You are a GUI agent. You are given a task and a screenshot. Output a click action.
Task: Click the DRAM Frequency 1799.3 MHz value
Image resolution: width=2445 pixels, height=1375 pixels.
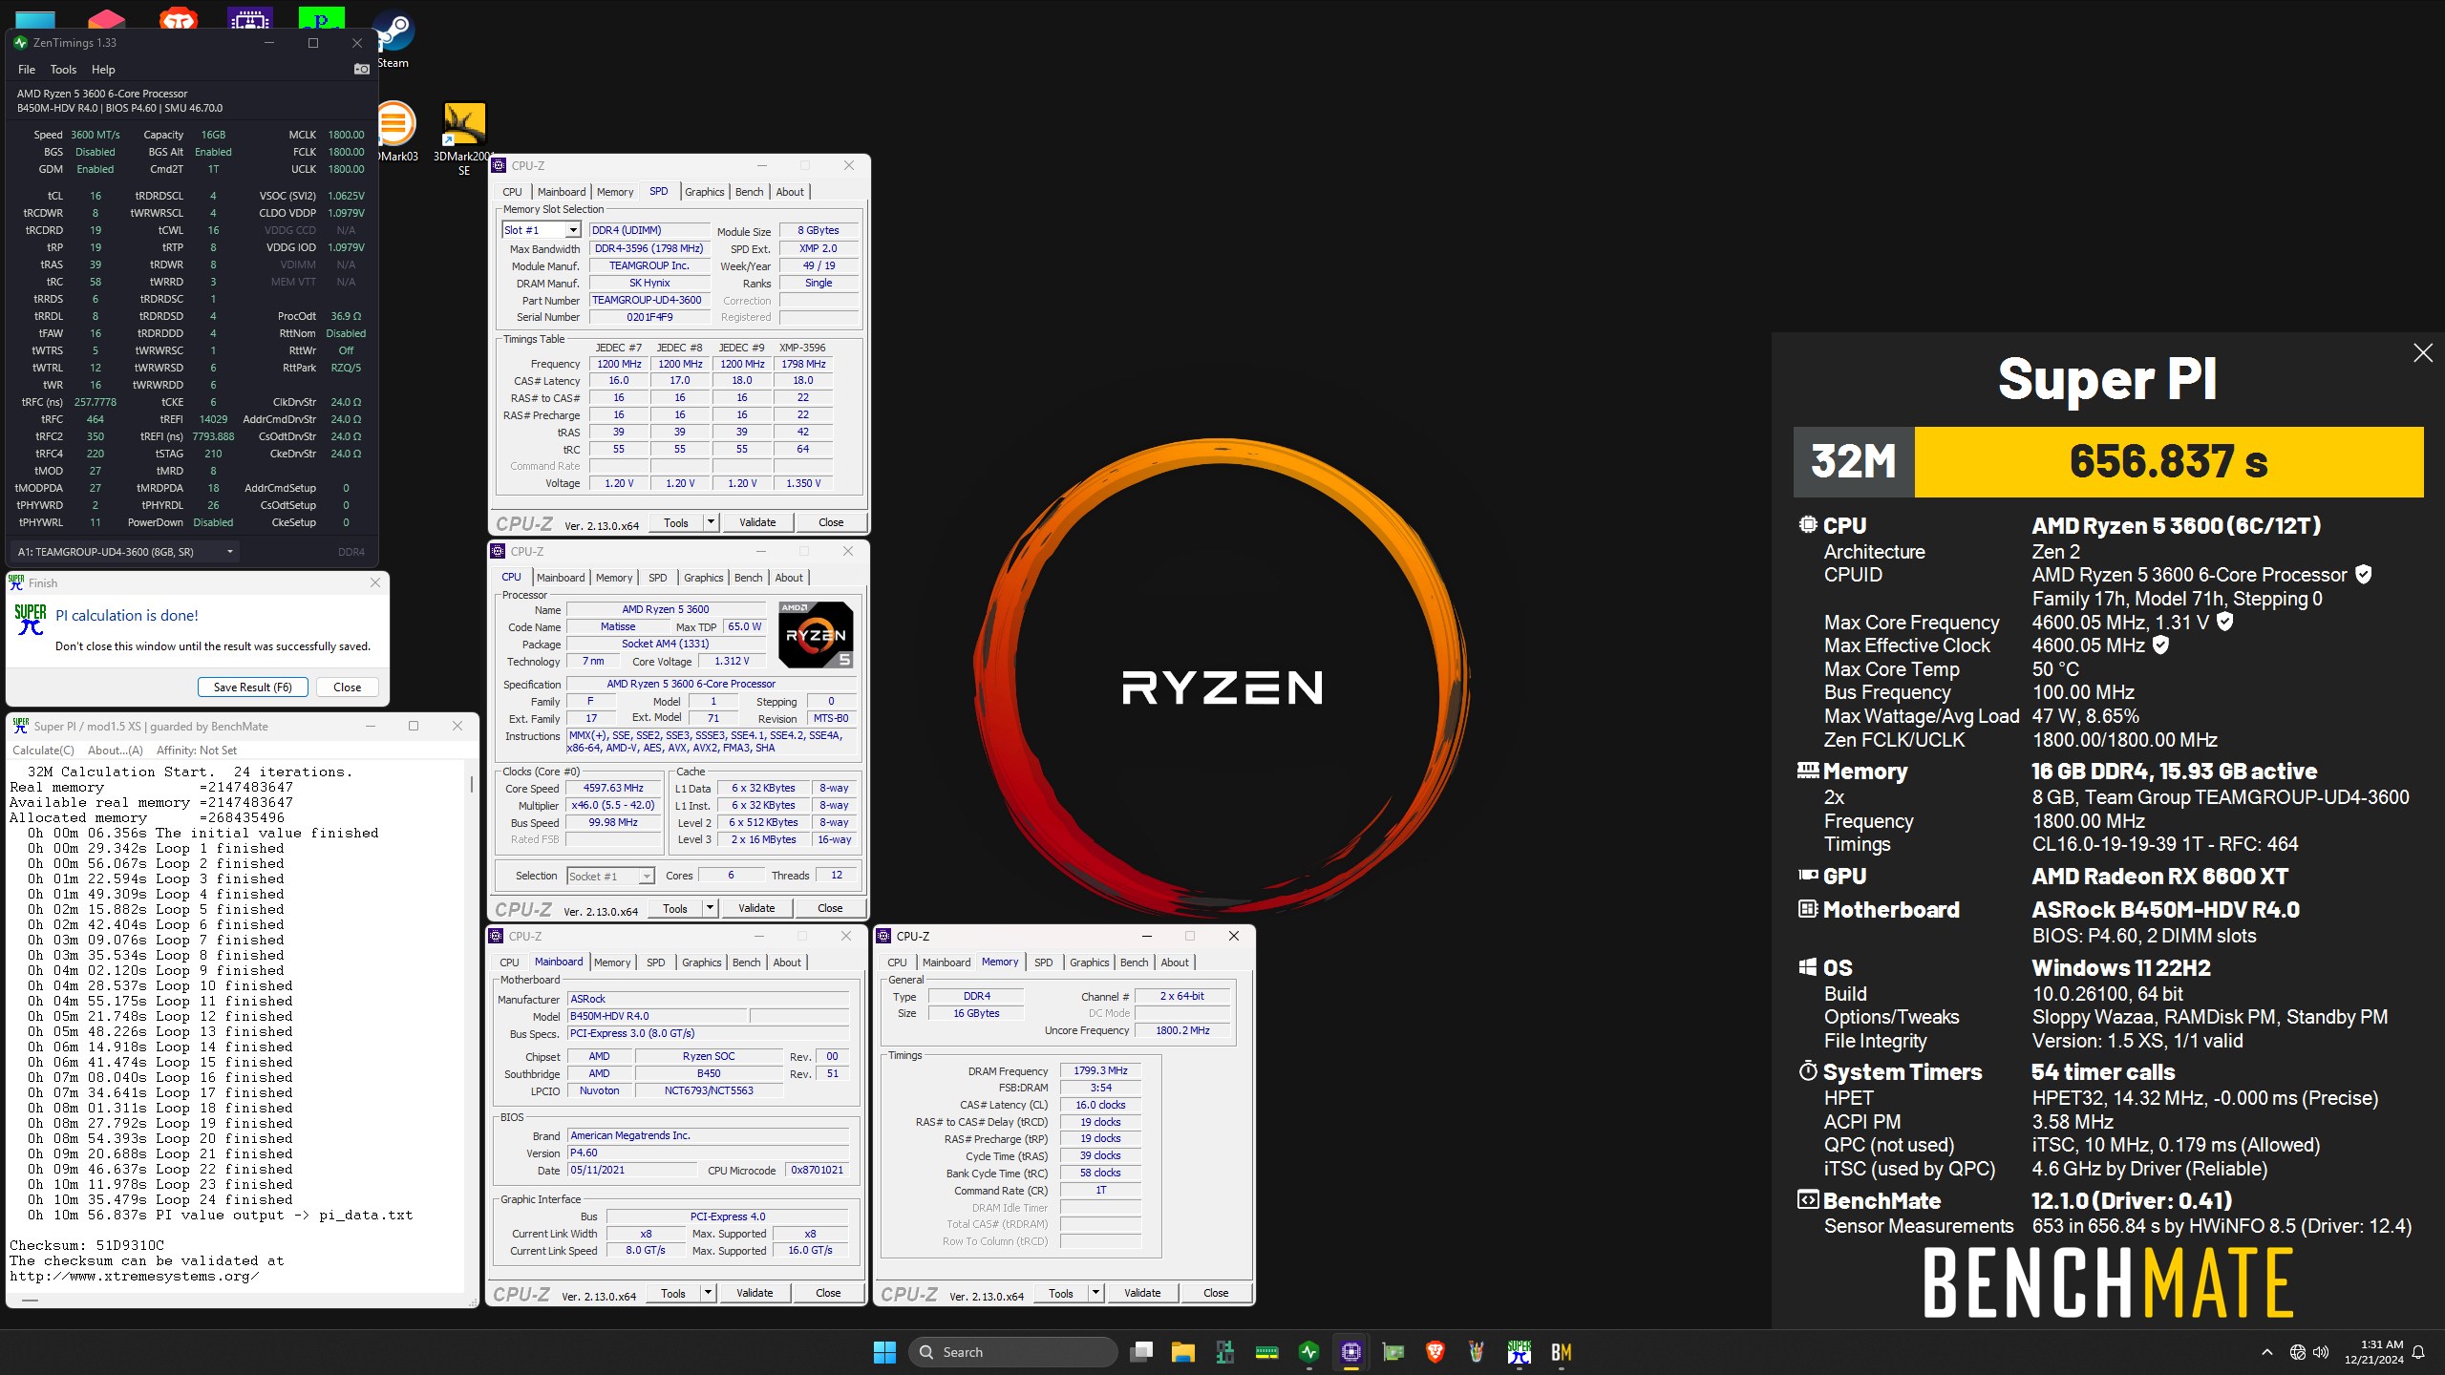point(1100,1071)
